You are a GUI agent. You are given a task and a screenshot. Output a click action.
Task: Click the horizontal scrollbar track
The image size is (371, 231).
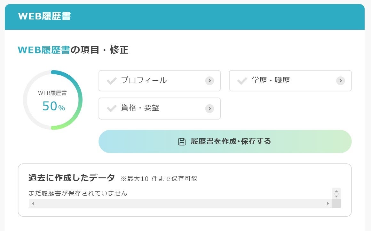tap(179, 204)
